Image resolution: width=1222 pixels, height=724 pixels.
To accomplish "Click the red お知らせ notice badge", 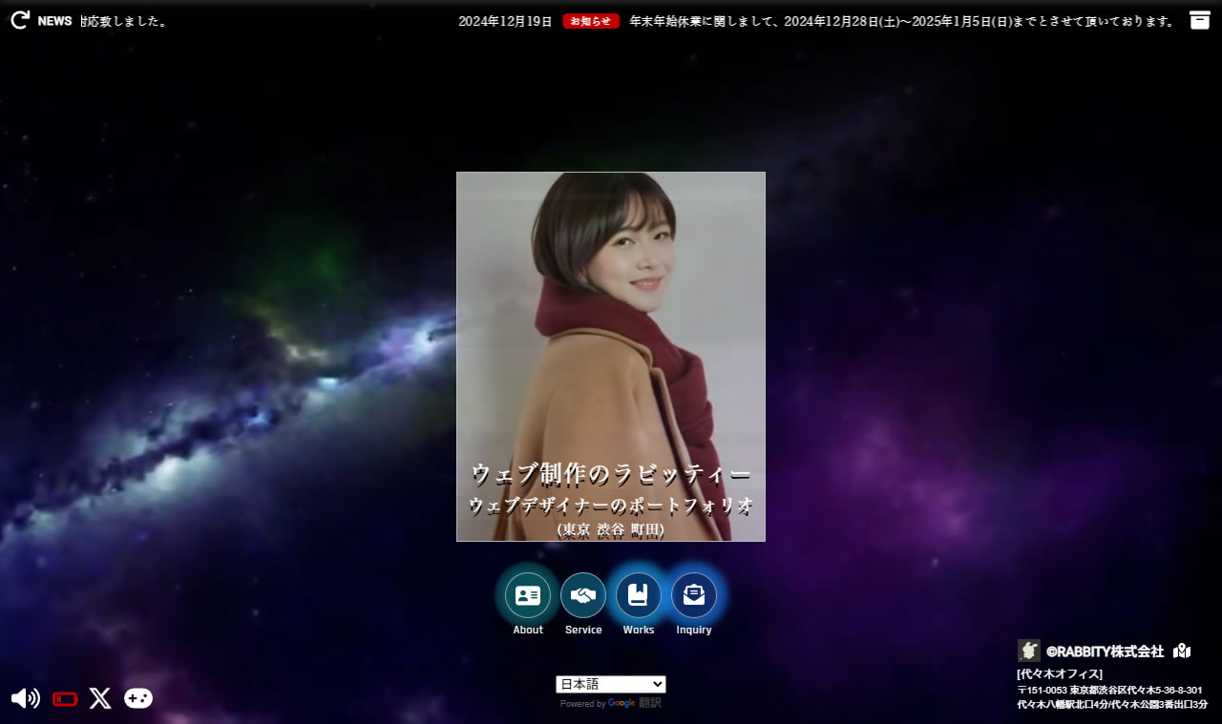I will tap(591, 21).
